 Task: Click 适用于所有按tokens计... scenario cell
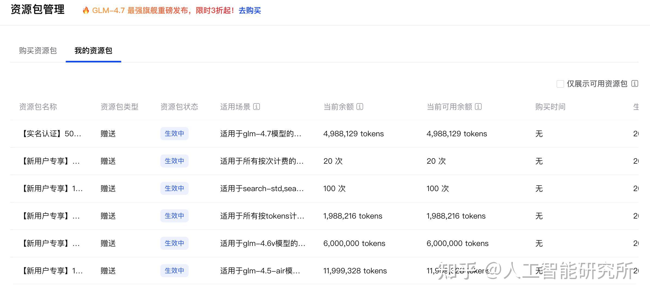(x=262, y=216)
